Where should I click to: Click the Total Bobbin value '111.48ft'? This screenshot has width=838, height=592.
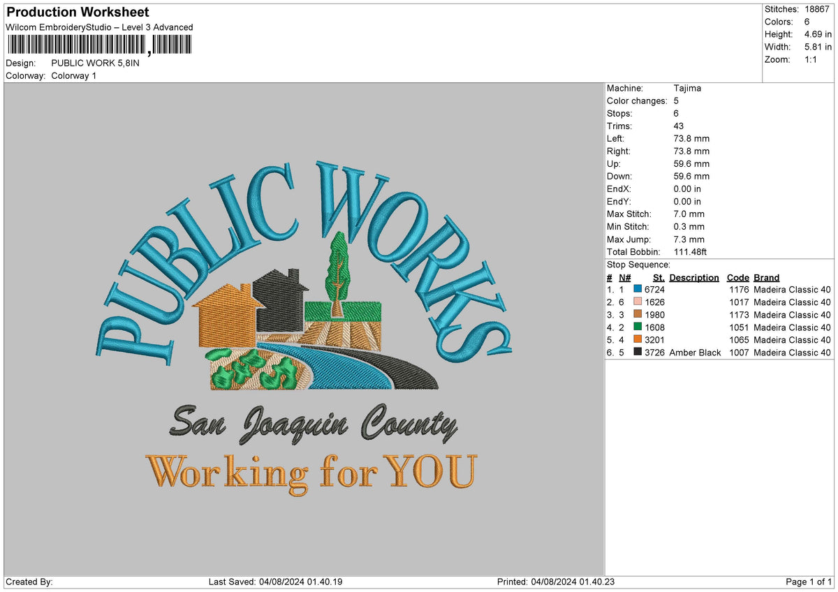(691, 251)
